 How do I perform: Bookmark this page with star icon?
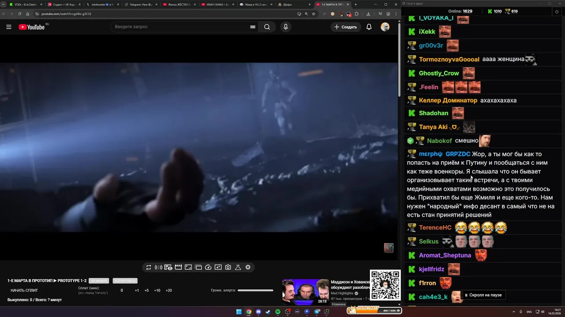click(x=313, y=14)
